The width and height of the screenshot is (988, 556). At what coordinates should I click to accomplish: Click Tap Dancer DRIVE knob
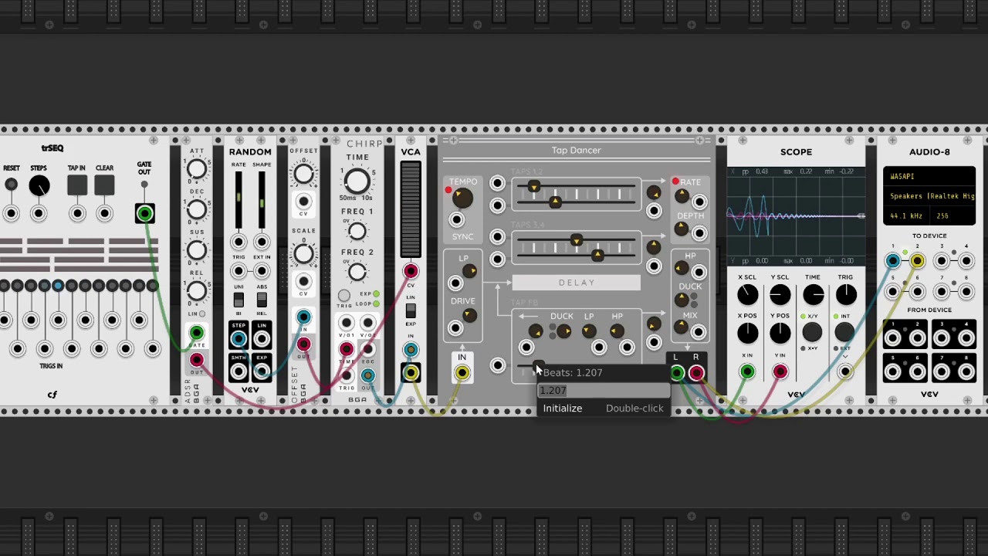coord(469,315)
